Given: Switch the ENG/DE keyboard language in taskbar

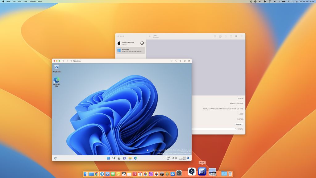Looking at the screenshot, I should click(x=168, y=158).
